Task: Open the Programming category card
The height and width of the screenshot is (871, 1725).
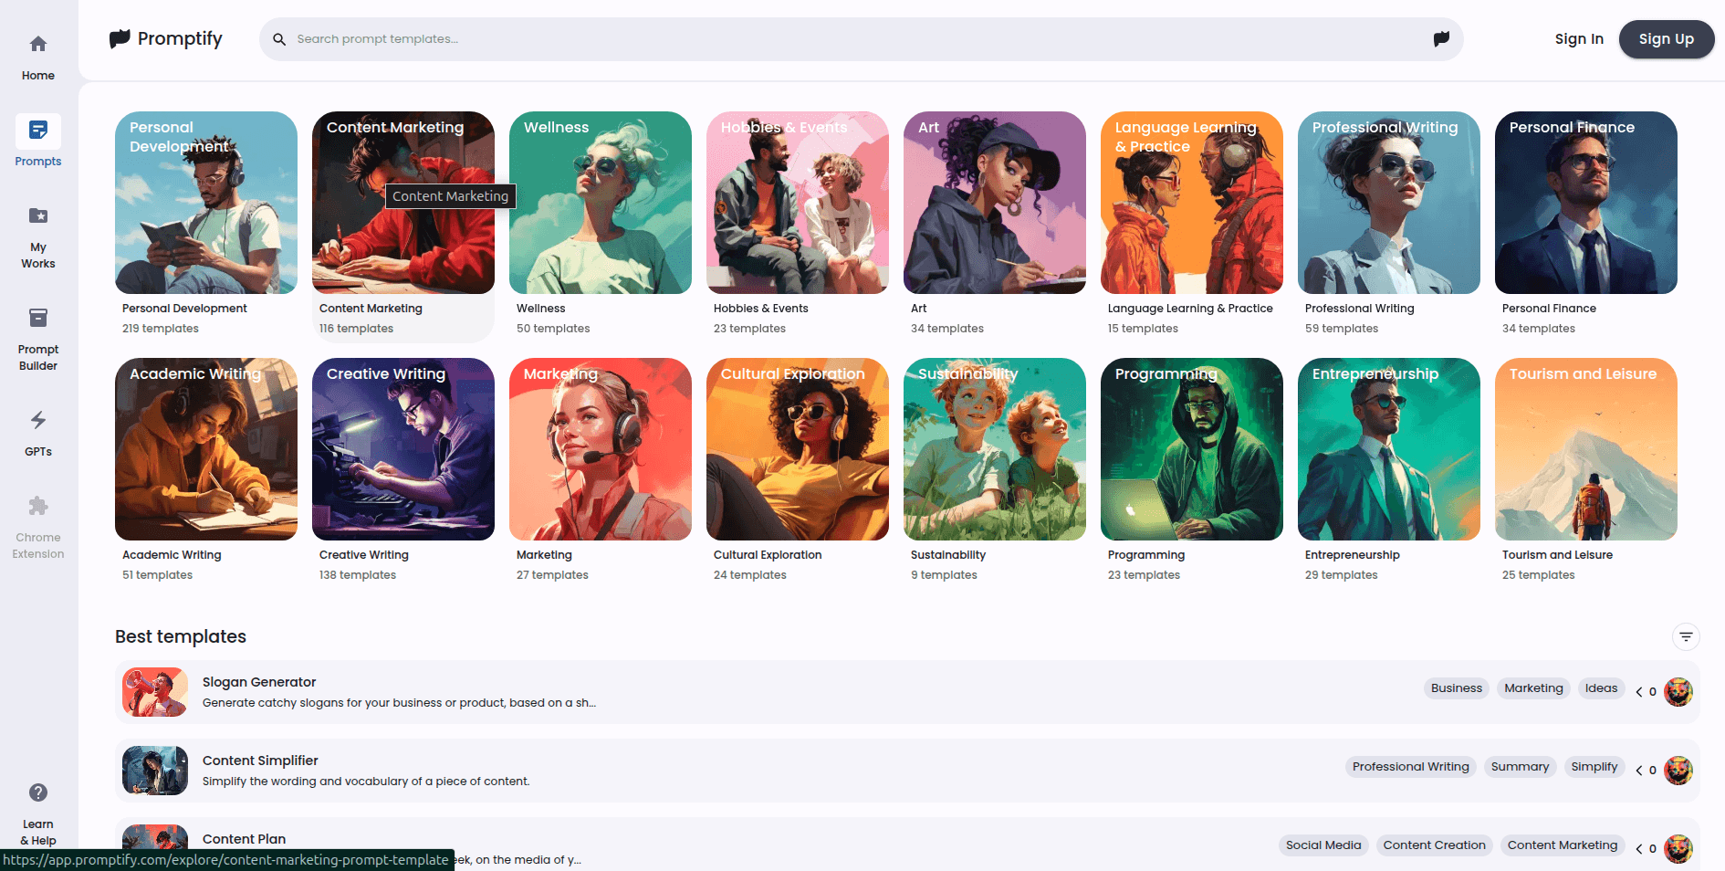Action: (1191, 449)
